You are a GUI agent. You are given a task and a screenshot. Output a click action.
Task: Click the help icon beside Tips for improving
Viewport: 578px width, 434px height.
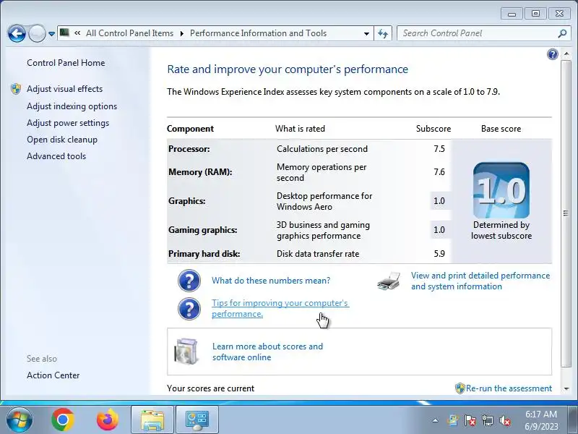click(189, 309)
